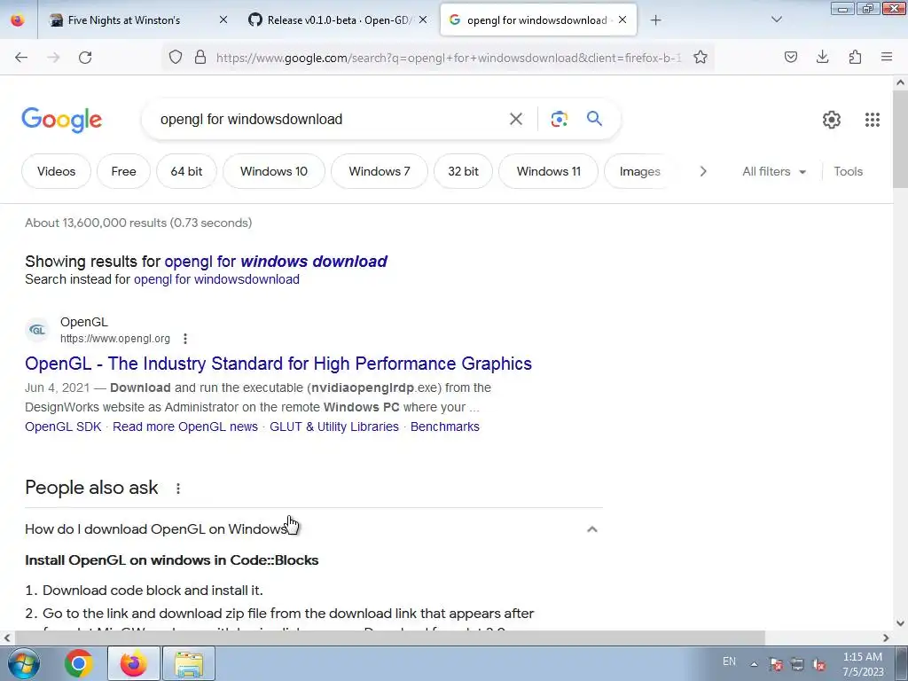Open a new tab with plus button
The image size is (908, 681).
pos(655,20)
